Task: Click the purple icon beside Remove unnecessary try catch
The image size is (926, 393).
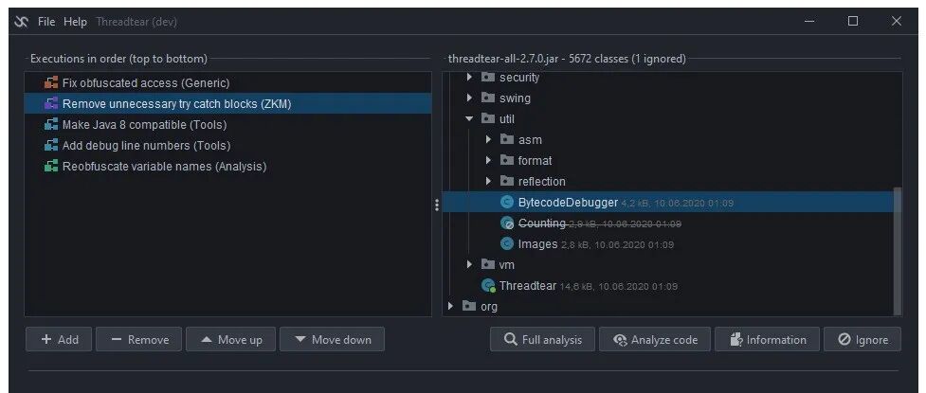Action: pyautogui.click(x=51, y=104)
